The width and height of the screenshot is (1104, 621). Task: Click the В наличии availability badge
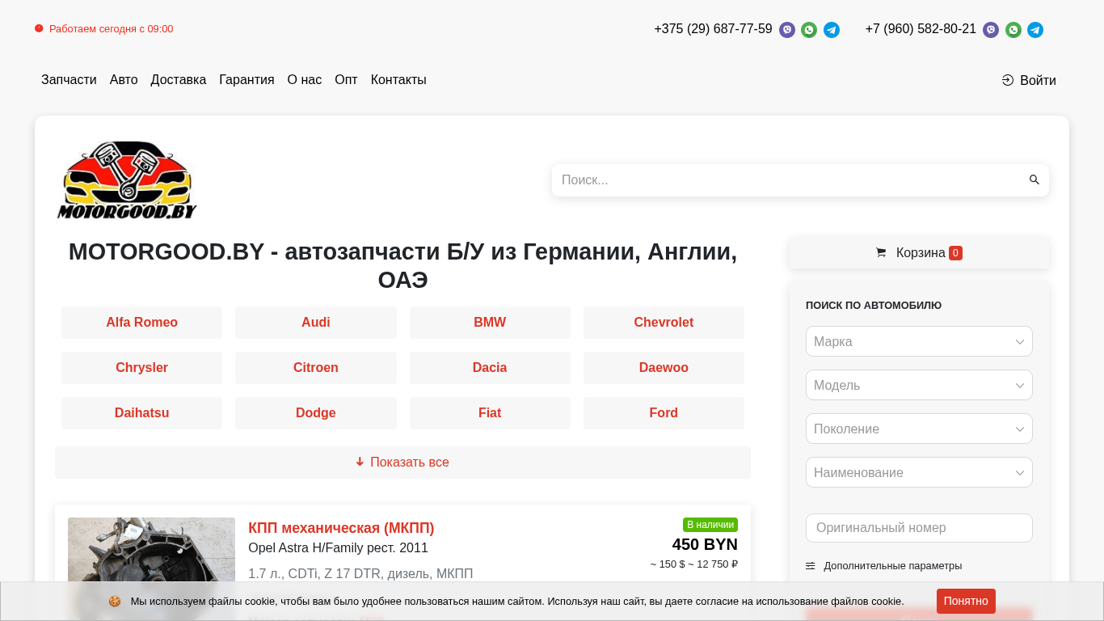710,525
